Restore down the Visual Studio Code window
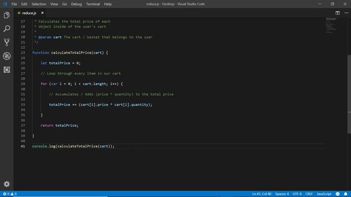This screenshot has height=197, width=351. tap(332, 4)
